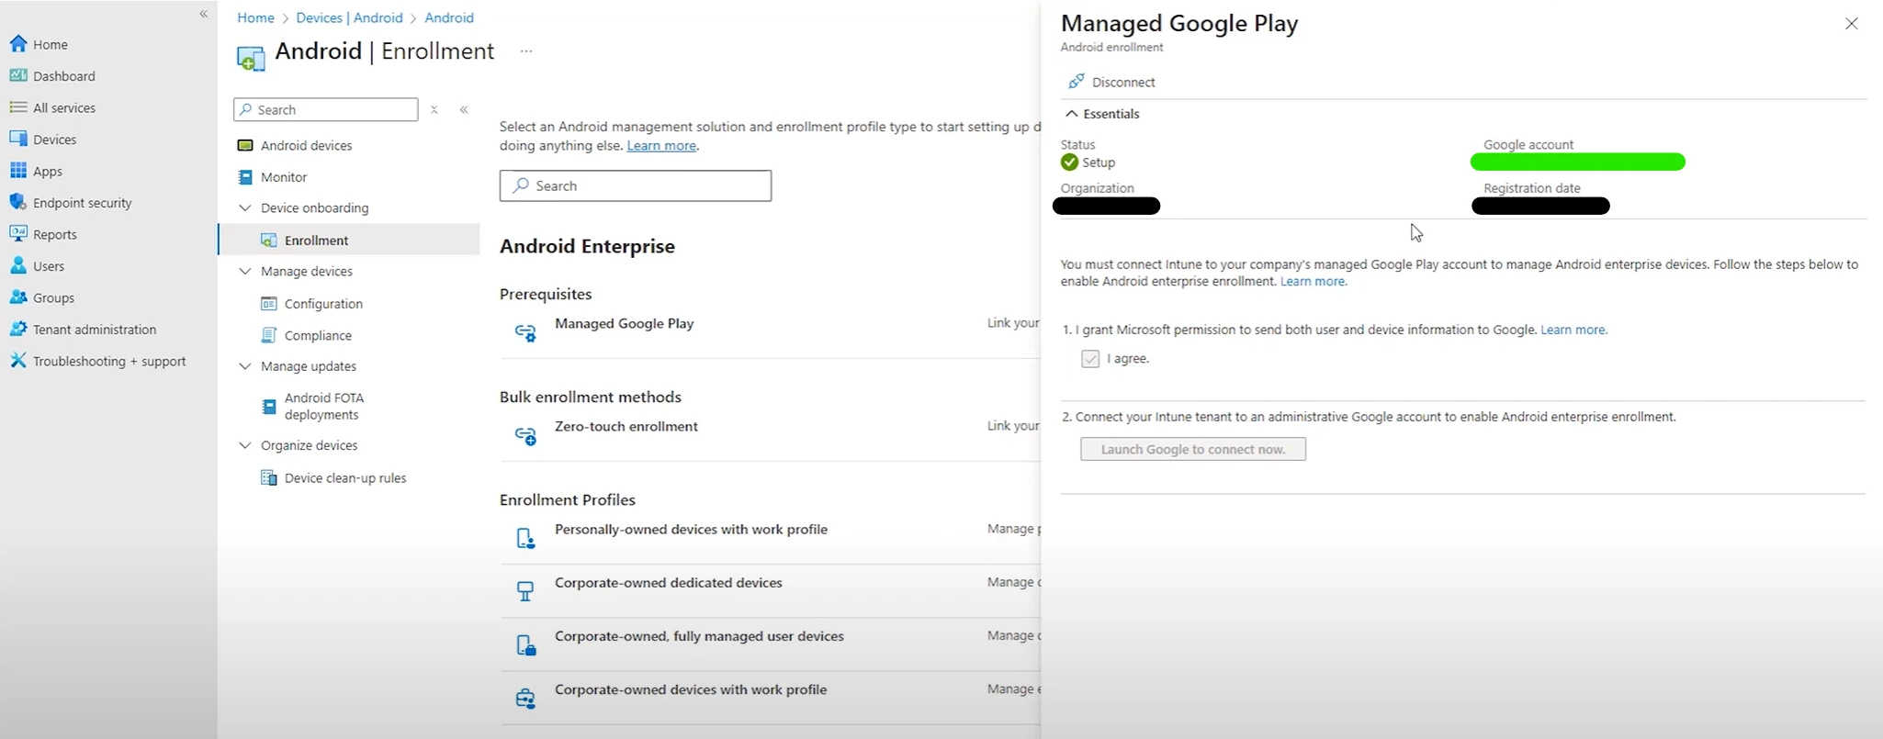Screen dimensions: 1883x739
Task: Collapse the Manage updates group
Action: (x=245, y=366)
